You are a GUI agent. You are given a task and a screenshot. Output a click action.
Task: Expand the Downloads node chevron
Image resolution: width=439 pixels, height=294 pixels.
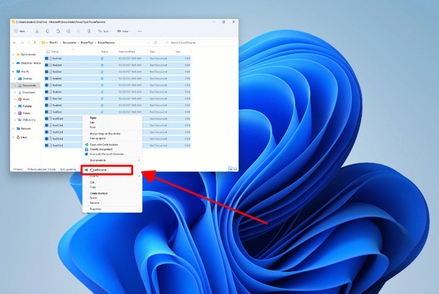coord(15,93)
